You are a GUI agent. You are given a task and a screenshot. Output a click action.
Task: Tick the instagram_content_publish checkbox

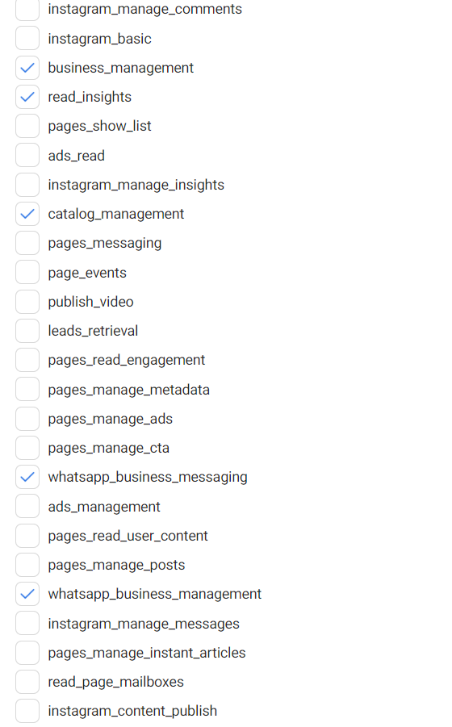point(27,711)
